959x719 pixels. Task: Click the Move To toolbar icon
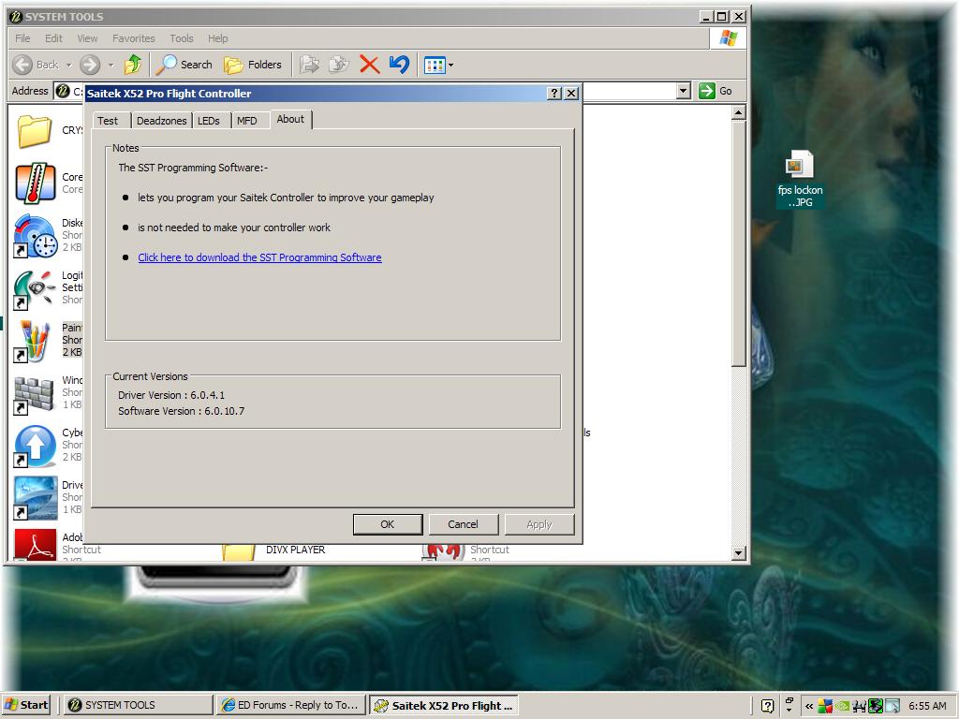(309, 65)
